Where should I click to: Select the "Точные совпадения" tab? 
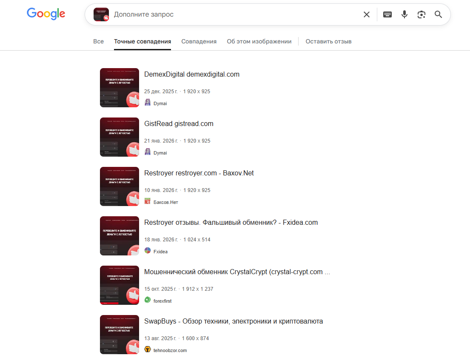click(x=142, y=41)
